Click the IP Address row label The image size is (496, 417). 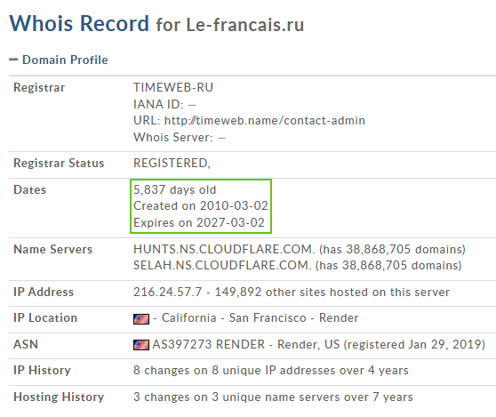tap(44, 292)
